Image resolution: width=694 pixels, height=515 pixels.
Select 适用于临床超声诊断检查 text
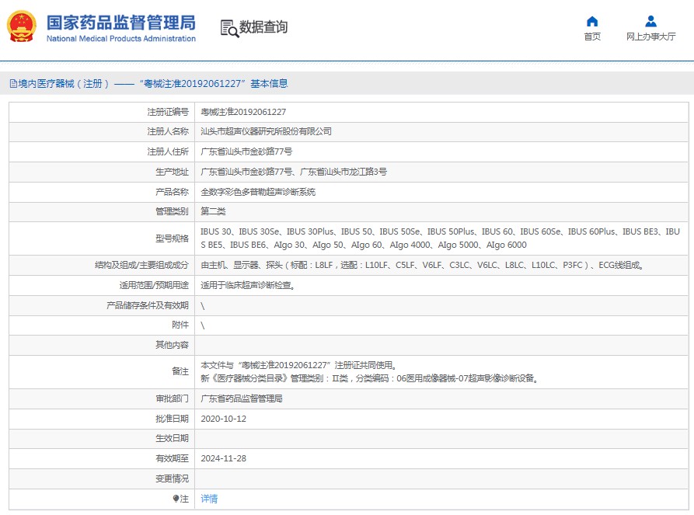coord(247,285)
